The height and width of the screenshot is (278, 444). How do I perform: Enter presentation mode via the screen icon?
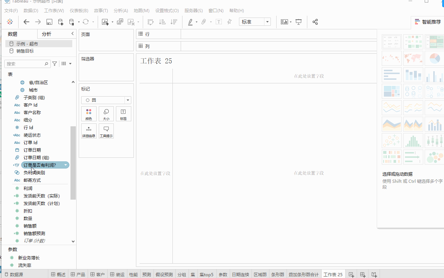(299, 22)
